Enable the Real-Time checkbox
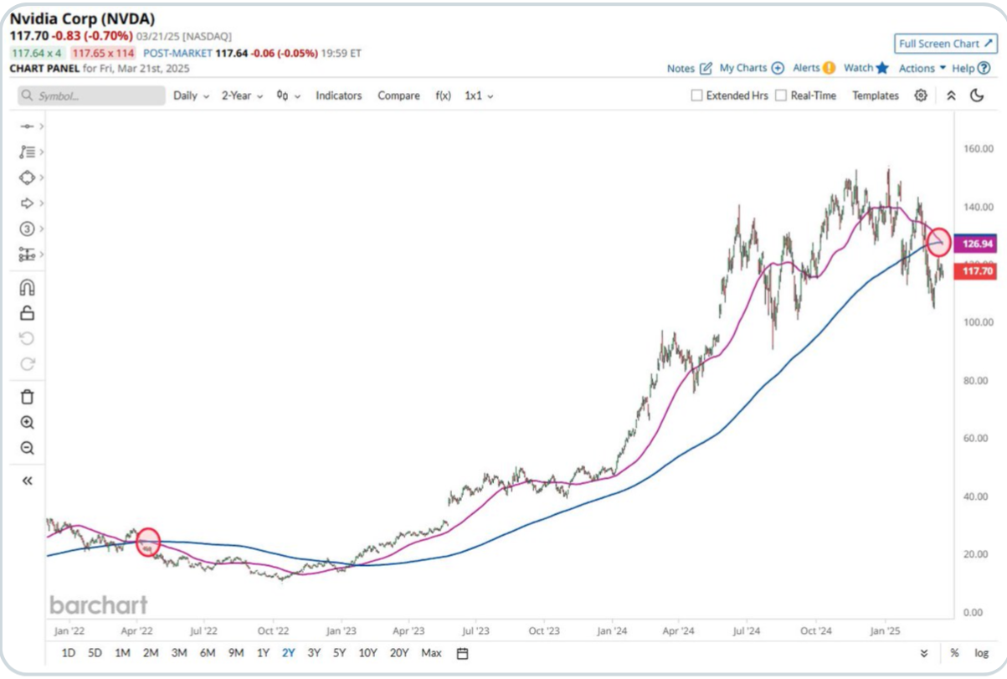This screenshot has height=679, width=1007. click(x=781, y=95)
